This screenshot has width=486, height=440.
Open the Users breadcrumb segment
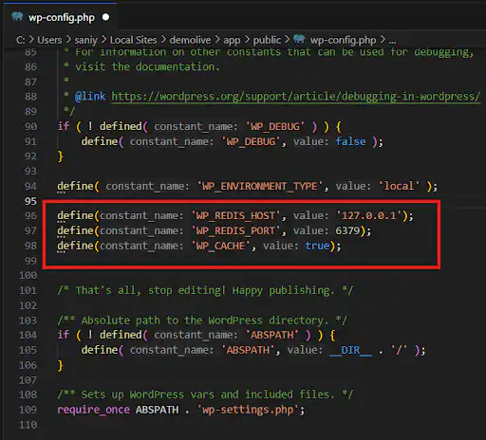tap(49, 40)
